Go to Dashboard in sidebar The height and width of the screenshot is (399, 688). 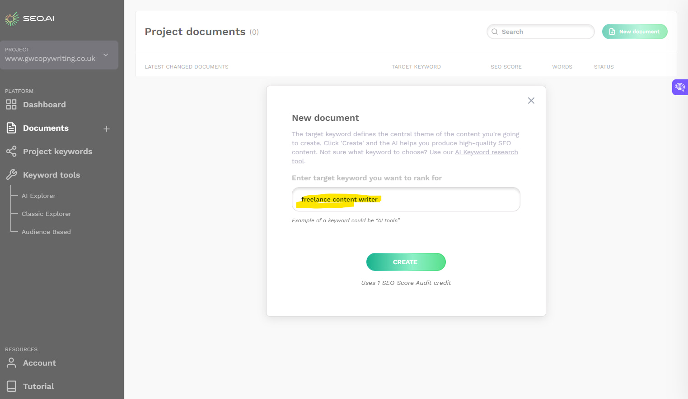point(44,105)
